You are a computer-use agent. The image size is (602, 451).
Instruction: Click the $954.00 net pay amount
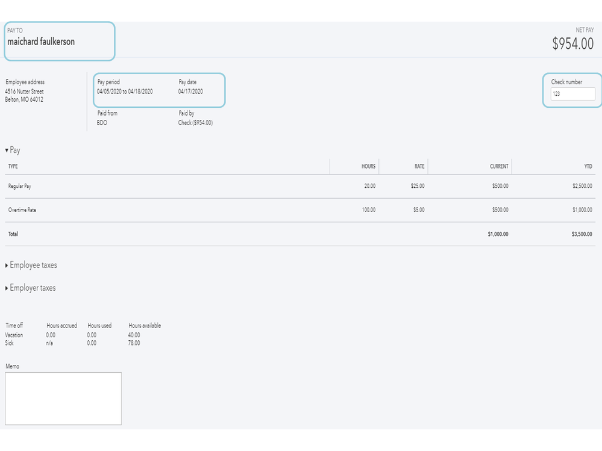(572, 44)
